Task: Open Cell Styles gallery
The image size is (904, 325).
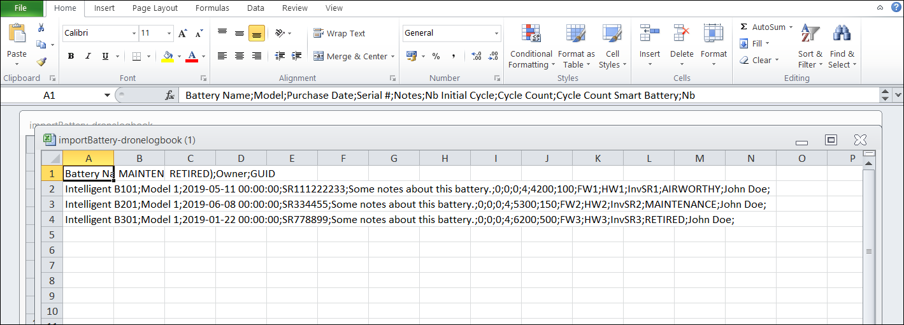Action: point(612,47)
